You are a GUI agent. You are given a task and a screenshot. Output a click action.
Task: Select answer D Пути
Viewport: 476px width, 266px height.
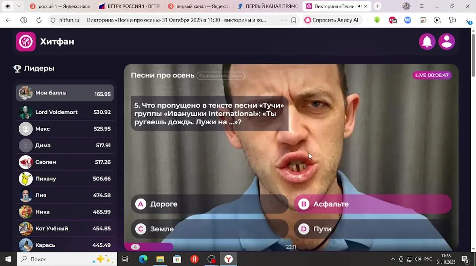point(373,229)
